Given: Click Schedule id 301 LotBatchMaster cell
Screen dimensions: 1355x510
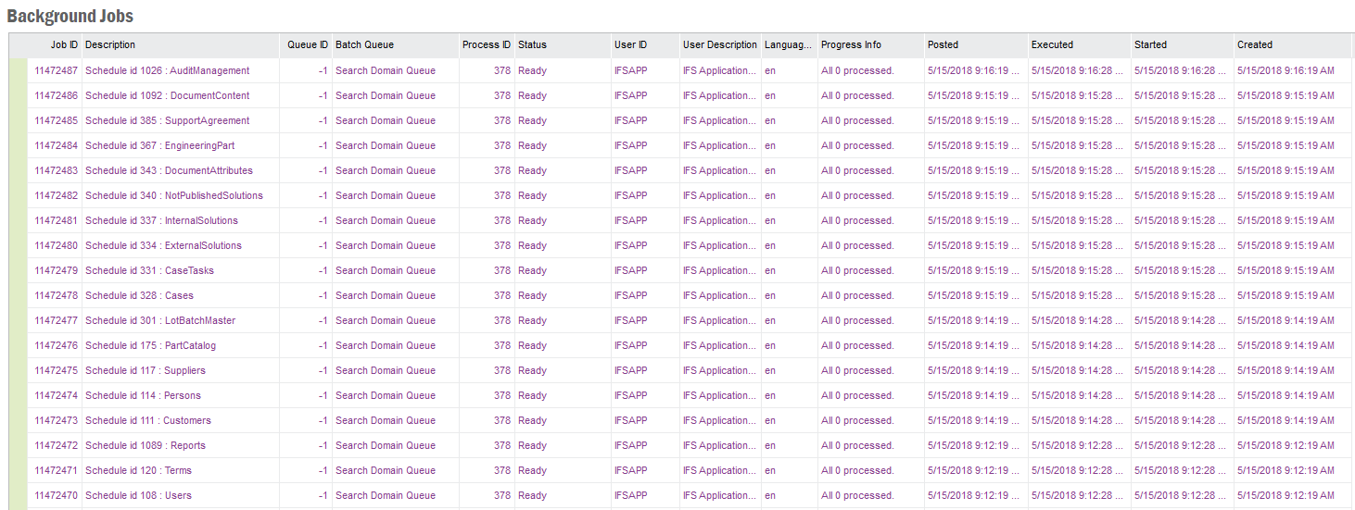Looking at the screenshot, I should 159,320.
